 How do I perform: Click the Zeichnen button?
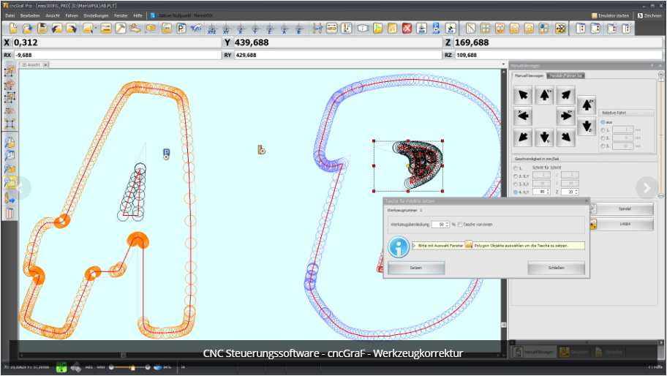click(x=649, y=16)
